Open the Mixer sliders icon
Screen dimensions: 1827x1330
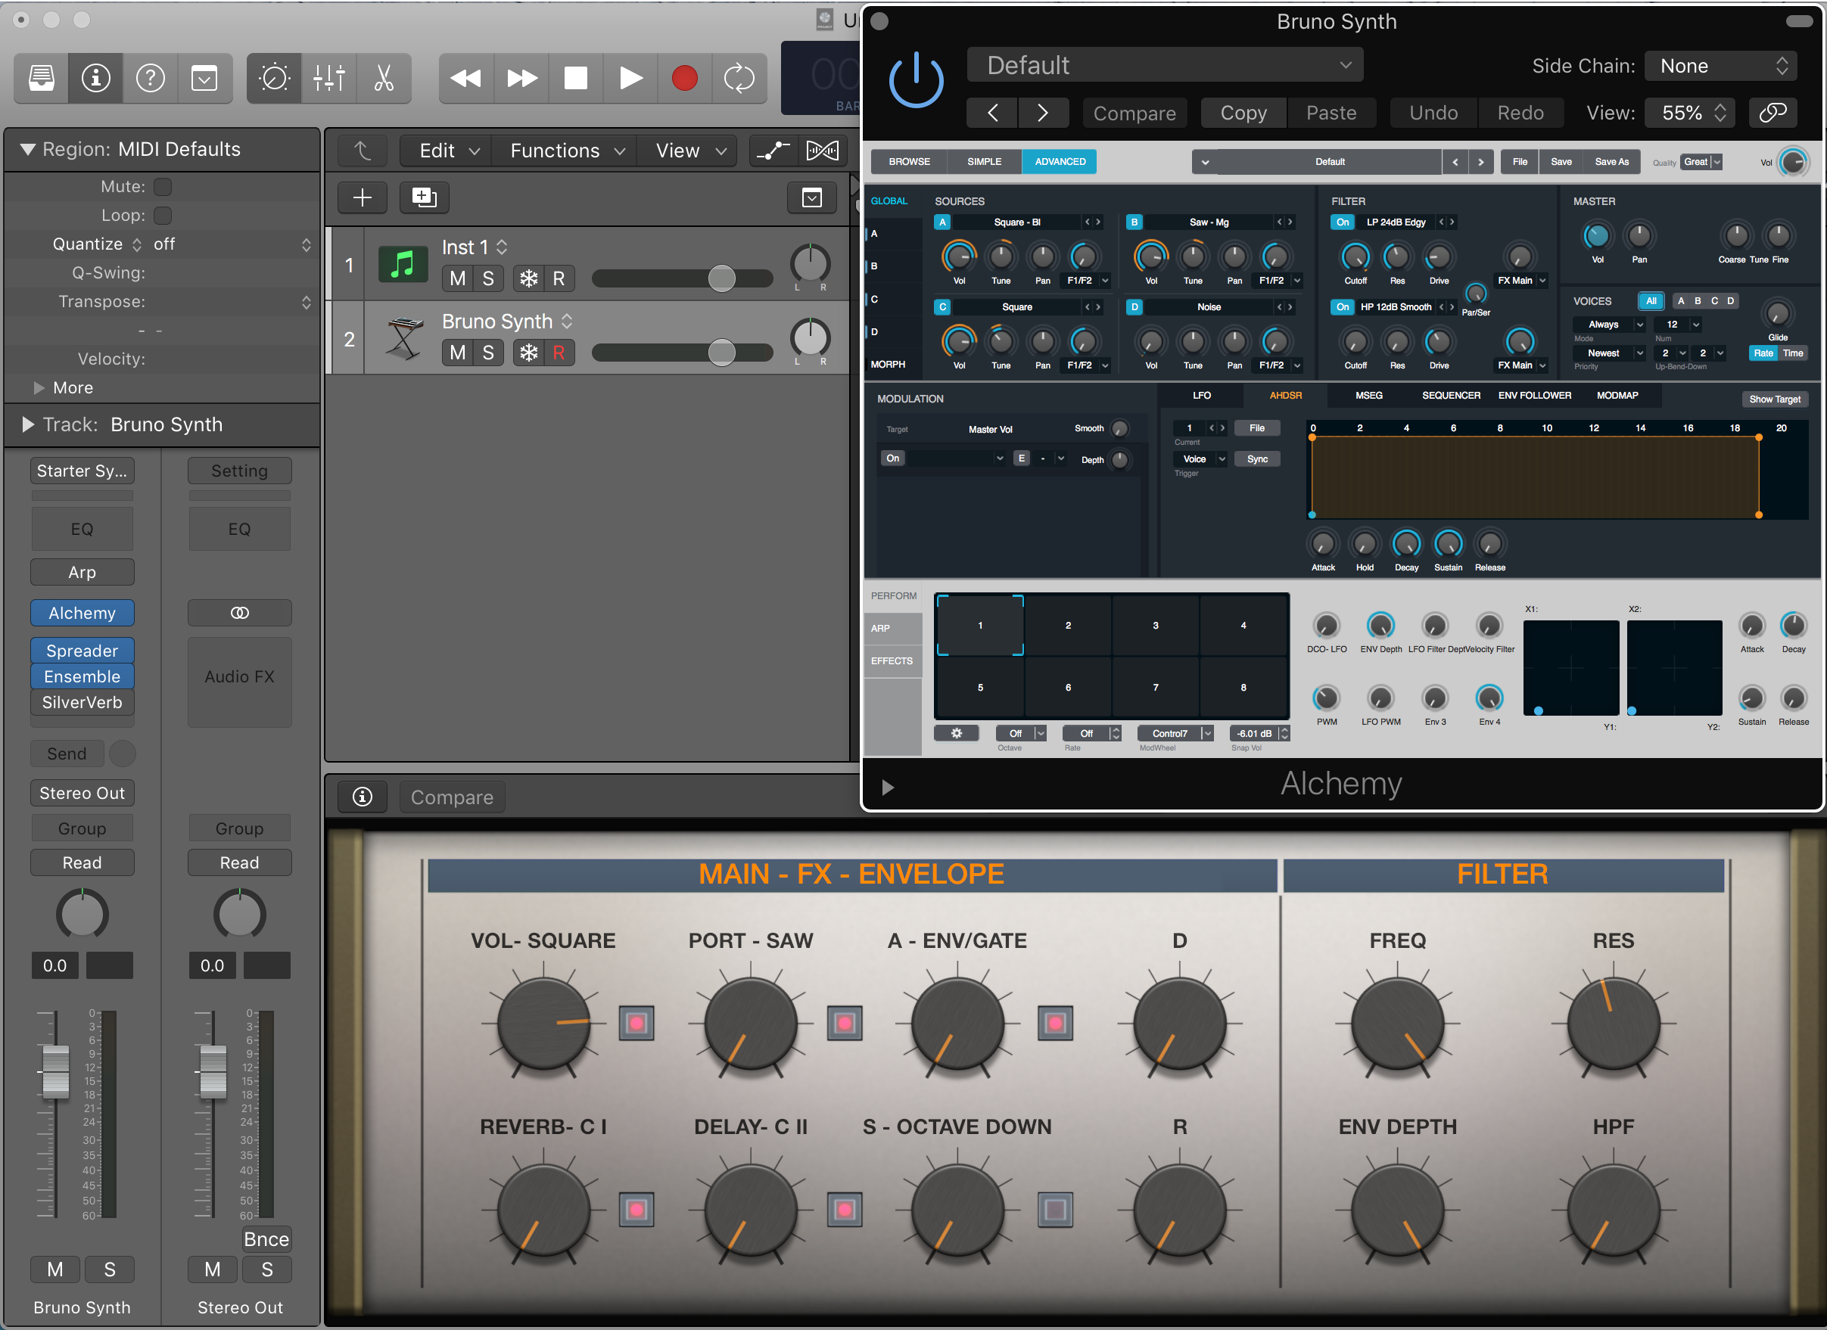coord(328,78)
